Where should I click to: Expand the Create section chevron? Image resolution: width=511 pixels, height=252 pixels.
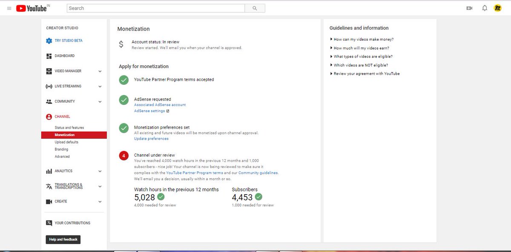100,202
